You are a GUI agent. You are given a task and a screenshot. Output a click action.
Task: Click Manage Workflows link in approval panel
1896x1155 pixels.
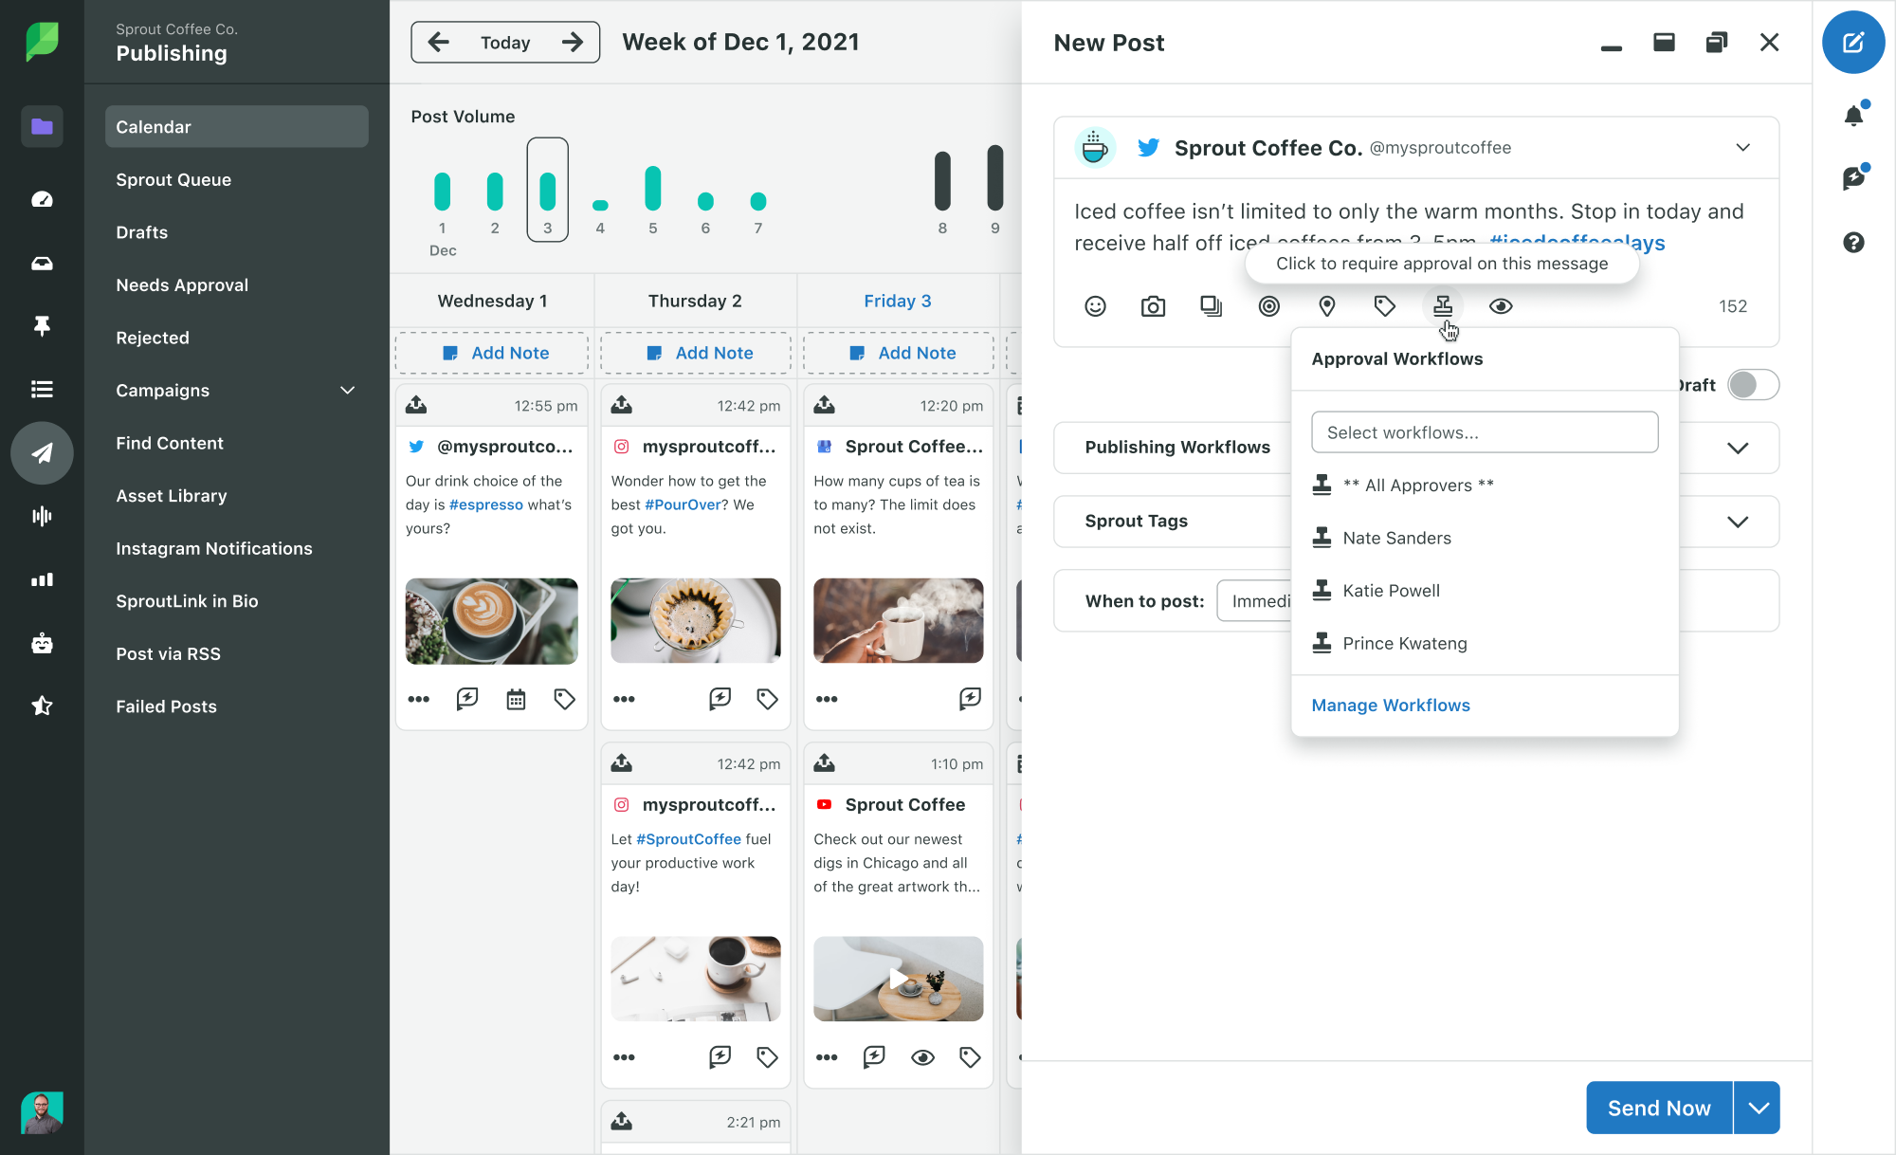(x=1391, y=705)
